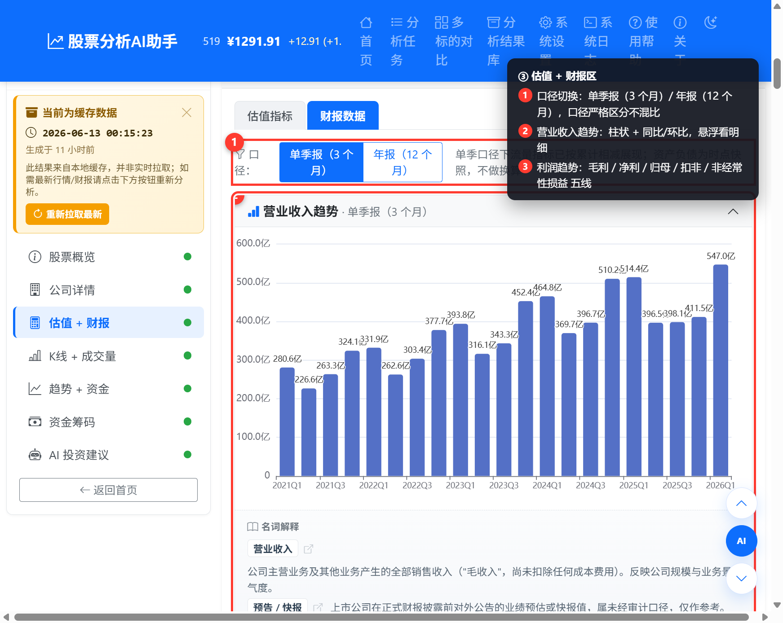This screenshot has width=783, height=623.
Task: Select AI 投资建议 in the sidebar
Action: 109,455
